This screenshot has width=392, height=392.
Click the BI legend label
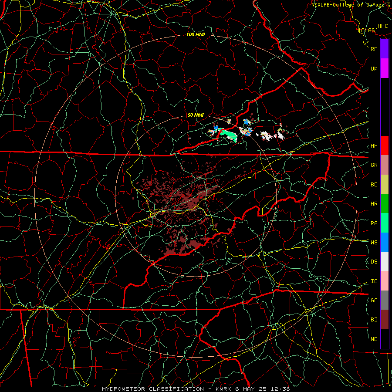(x=374, y=320)
